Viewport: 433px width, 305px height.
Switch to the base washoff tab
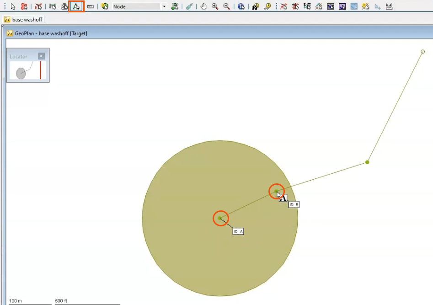coord(23,20)
